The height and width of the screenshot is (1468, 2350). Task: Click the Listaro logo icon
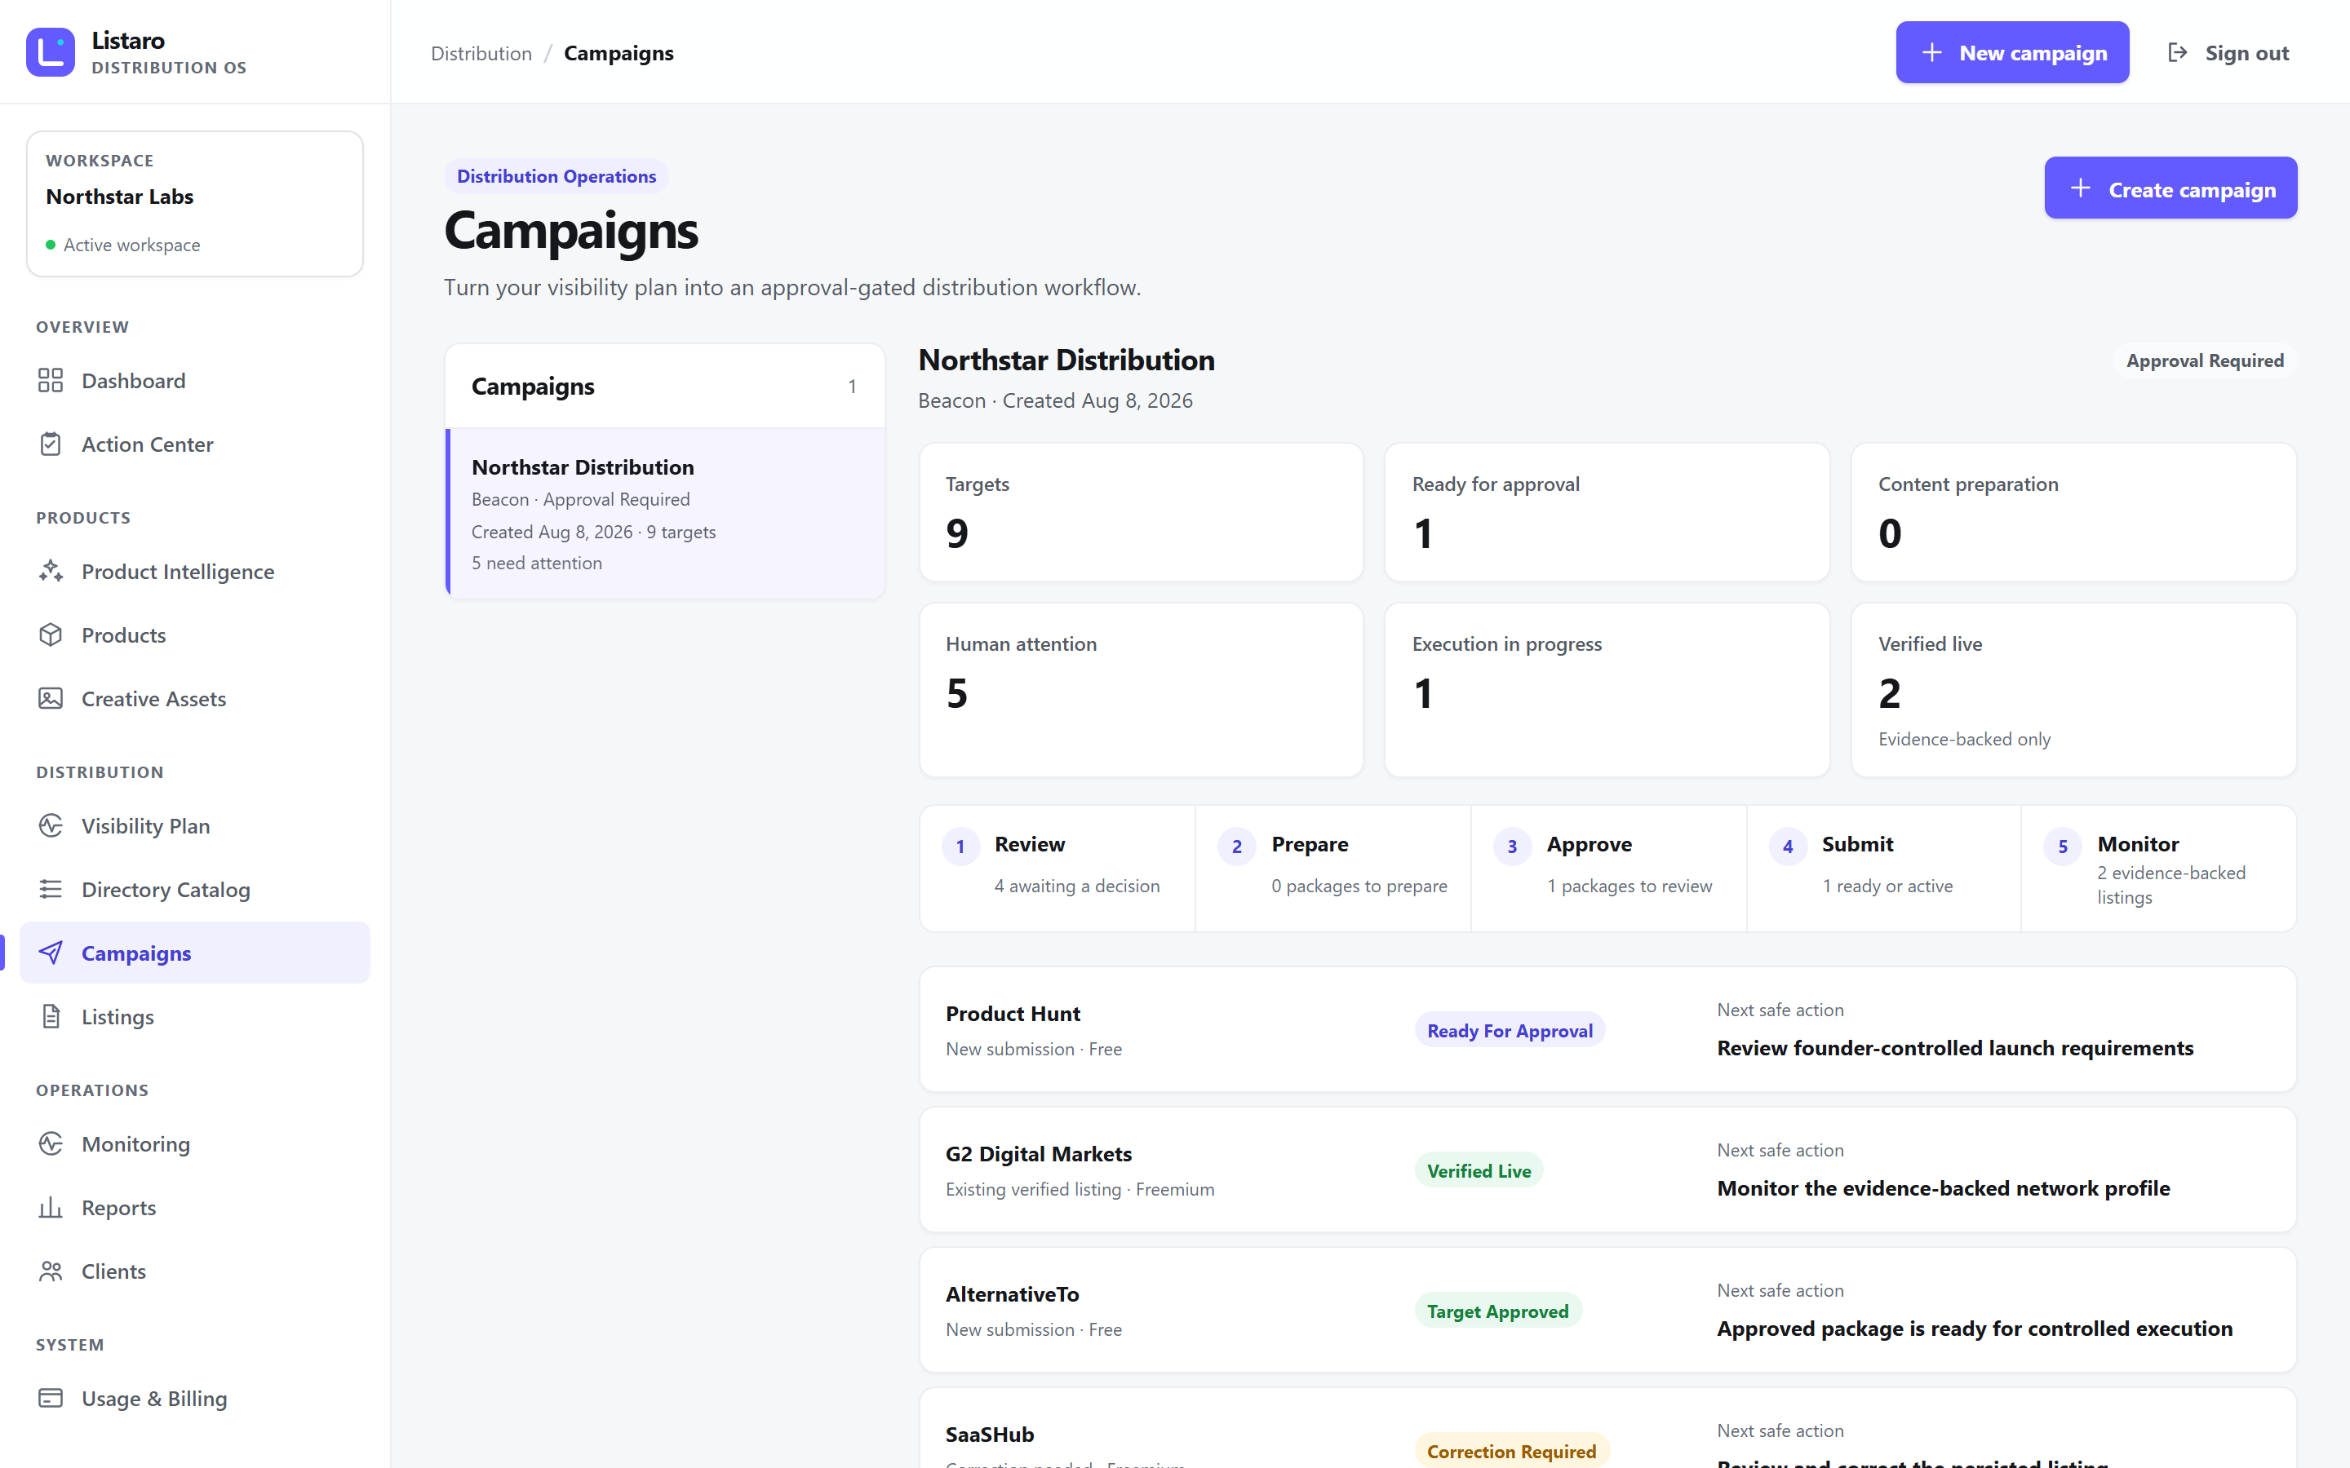click(51, 52)
